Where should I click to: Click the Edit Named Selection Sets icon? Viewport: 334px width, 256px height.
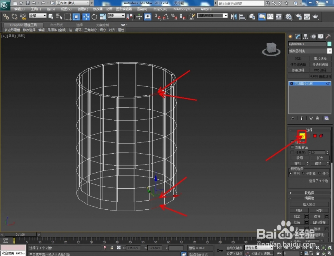[192, 16]
